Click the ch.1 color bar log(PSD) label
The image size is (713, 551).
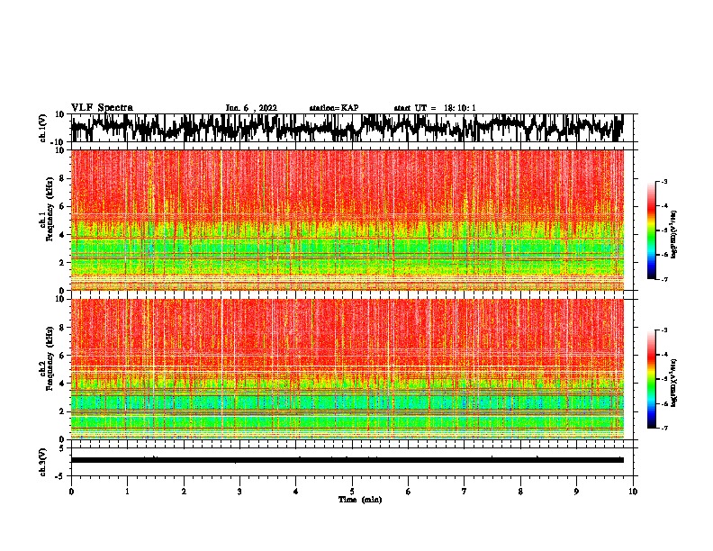point(674,235)
